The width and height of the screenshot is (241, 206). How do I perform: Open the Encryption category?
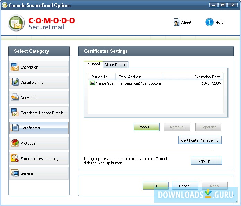coord(39,67)
